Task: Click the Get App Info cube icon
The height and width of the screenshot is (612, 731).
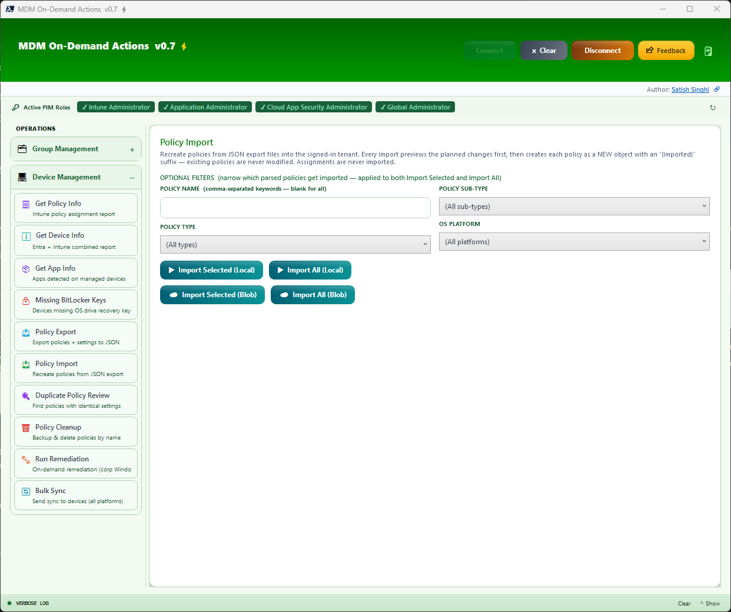Action: (x=26, y=269)
